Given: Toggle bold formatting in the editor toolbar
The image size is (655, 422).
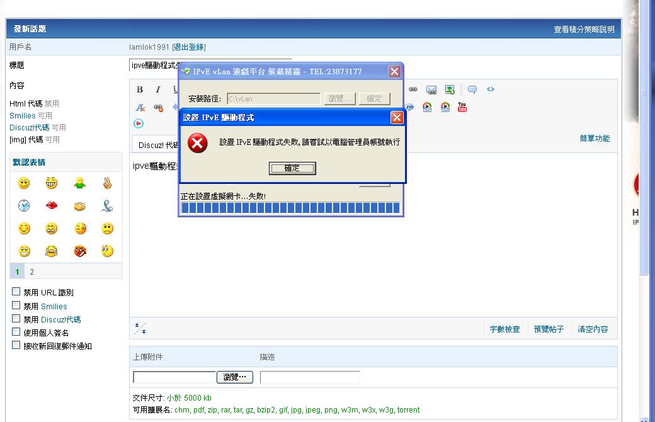Looking at the screenshot, I should coord(140,89).
